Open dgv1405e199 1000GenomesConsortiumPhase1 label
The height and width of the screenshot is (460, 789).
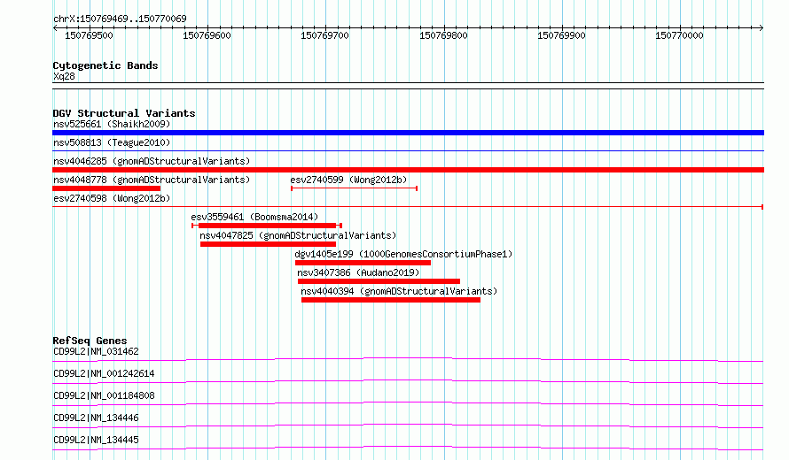403,254
